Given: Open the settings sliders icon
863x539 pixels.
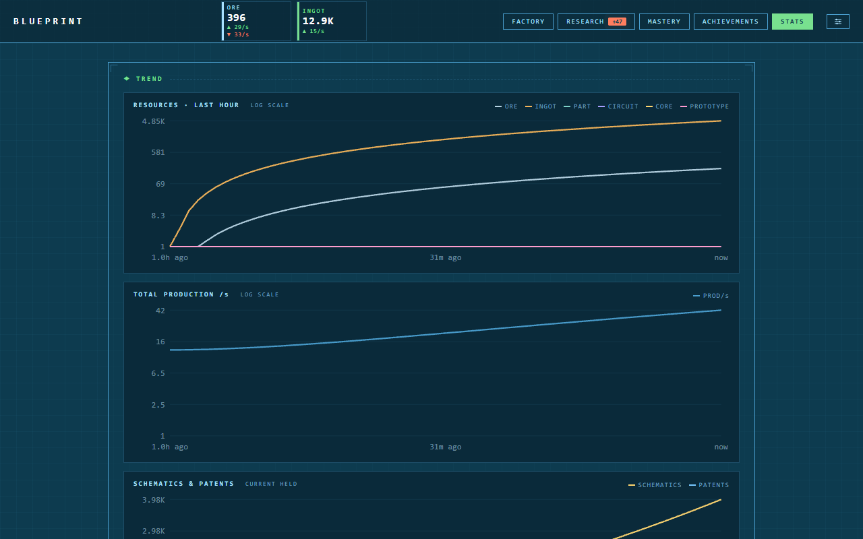Looking at the screenshot, I should pos(838,22).
